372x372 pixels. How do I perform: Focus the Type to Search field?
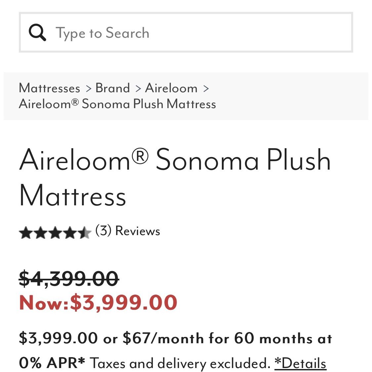point(186,32)
